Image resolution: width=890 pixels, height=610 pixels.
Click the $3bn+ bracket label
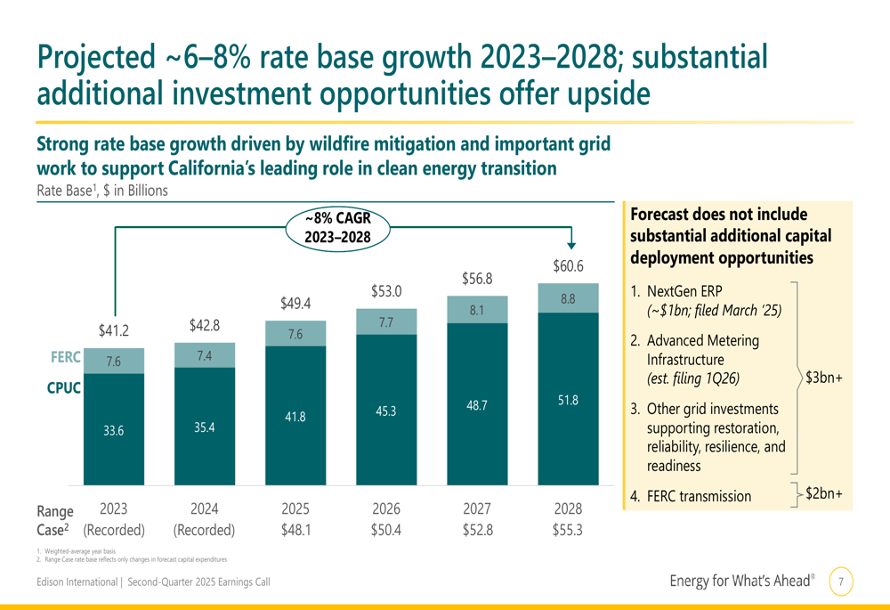pos(824,378)
